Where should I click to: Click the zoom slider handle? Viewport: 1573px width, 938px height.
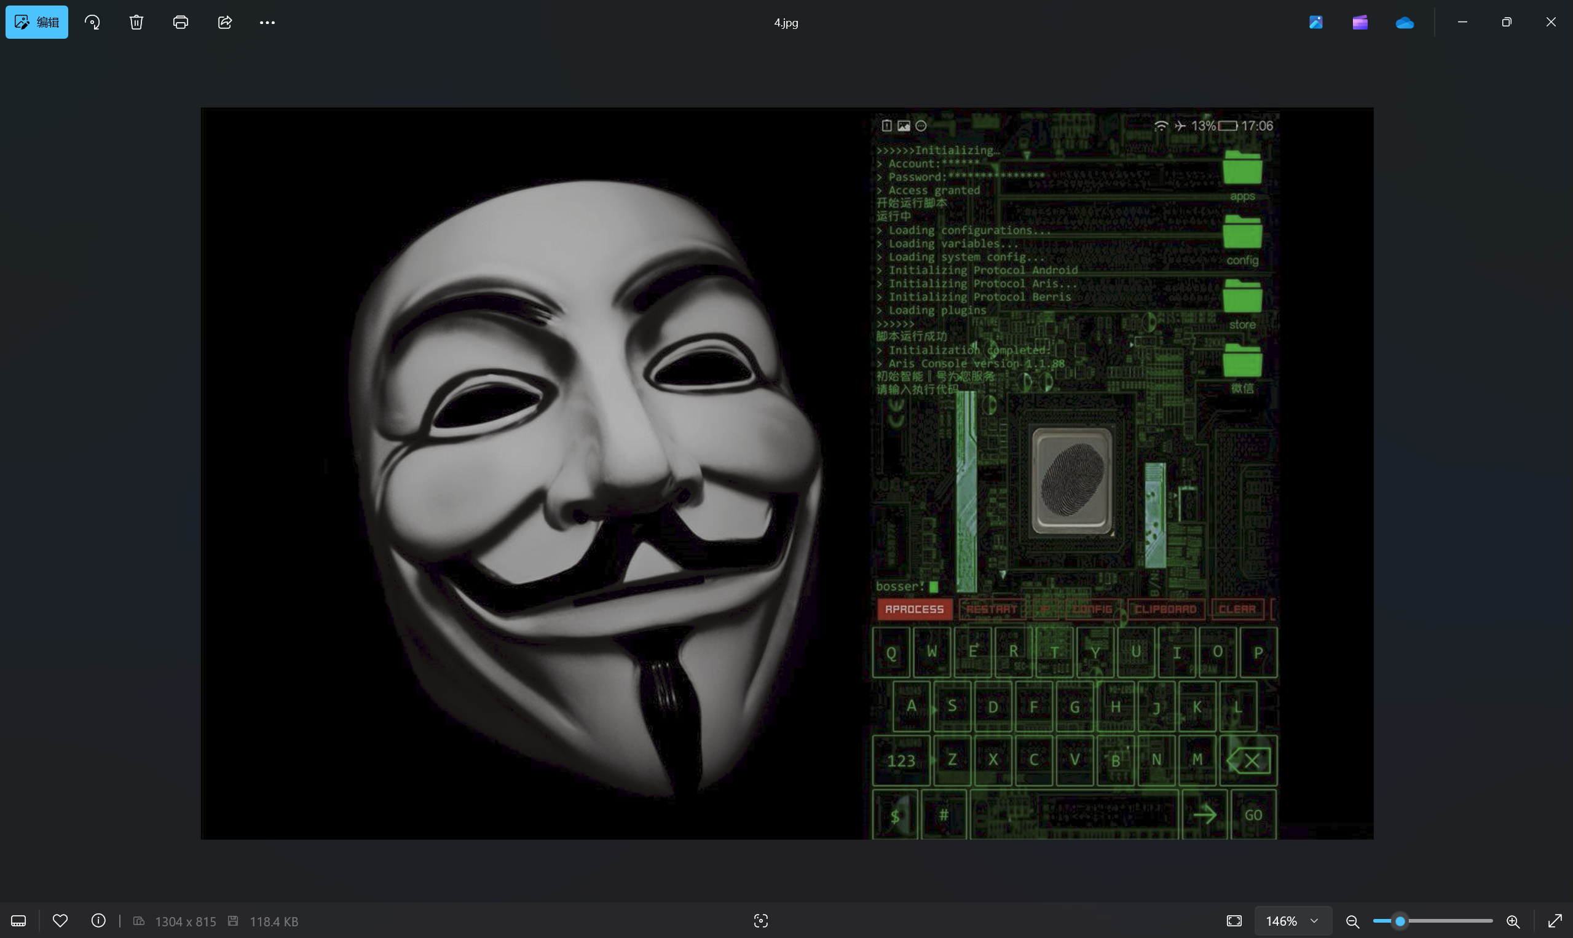pos(1400,921)
